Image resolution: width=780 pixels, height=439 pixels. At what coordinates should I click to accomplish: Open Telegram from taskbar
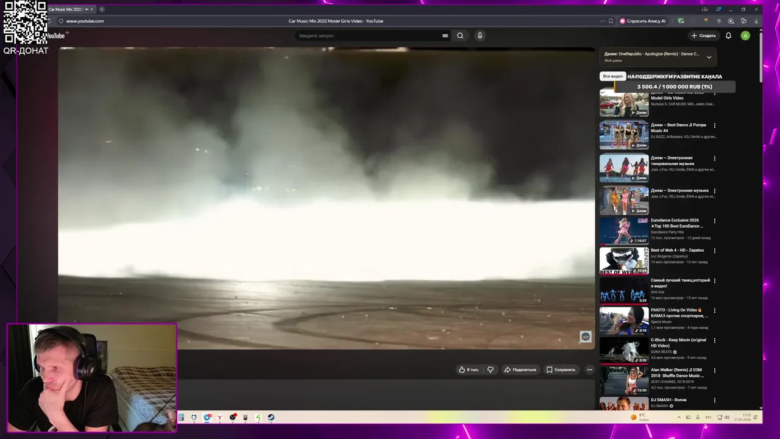click(207, 418)
